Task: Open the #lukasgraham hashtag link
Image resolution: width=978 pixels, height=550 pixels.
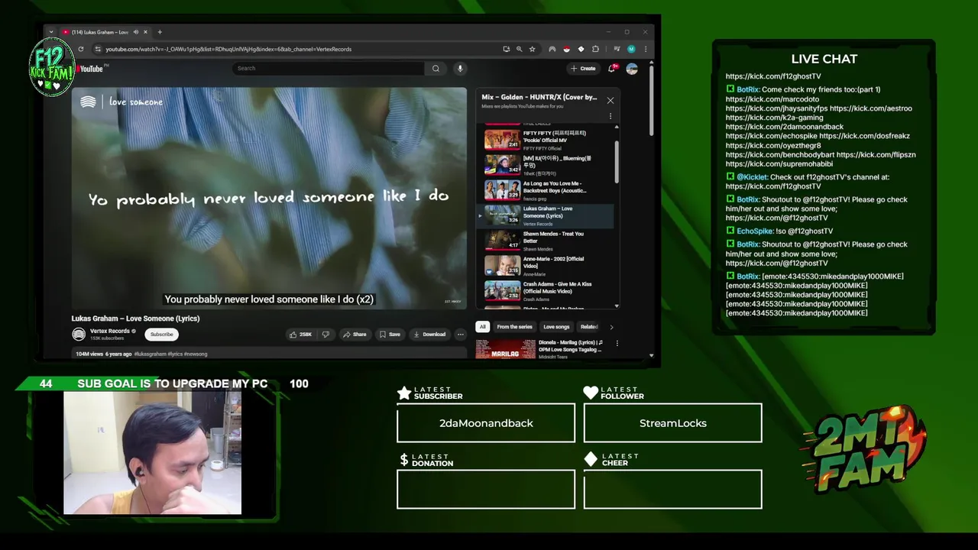Action: point(150,354)
